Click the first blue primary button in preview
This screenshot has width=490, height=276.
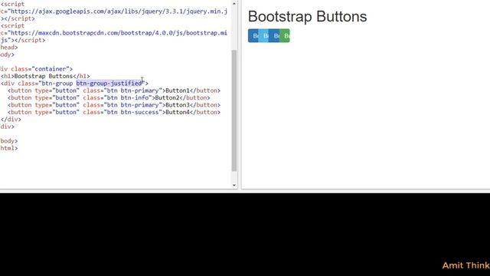coord(253,36)
